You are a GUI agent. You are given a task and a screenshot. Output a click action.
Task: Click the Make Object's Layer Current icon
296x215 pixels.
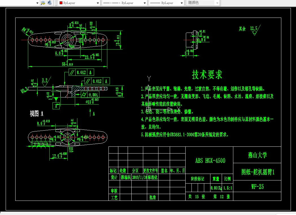tap(43, 3)
